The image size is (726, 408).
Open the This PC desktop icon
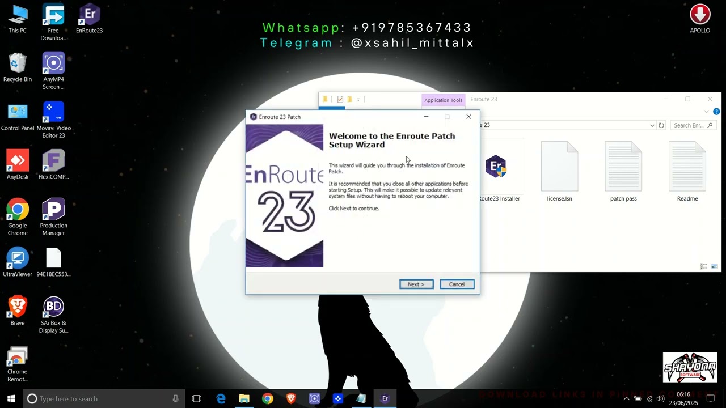(x=18, y=20)
